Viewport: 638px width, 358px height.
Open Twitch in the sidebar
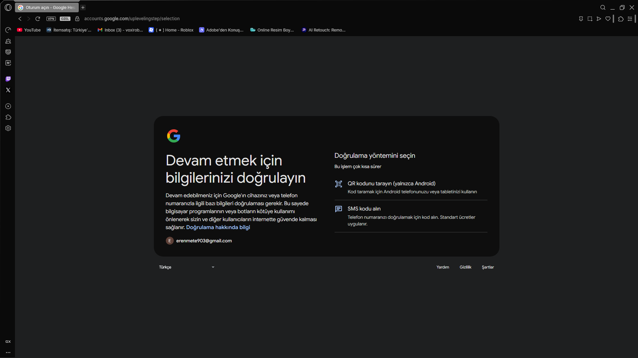click(x=8, y=79)
